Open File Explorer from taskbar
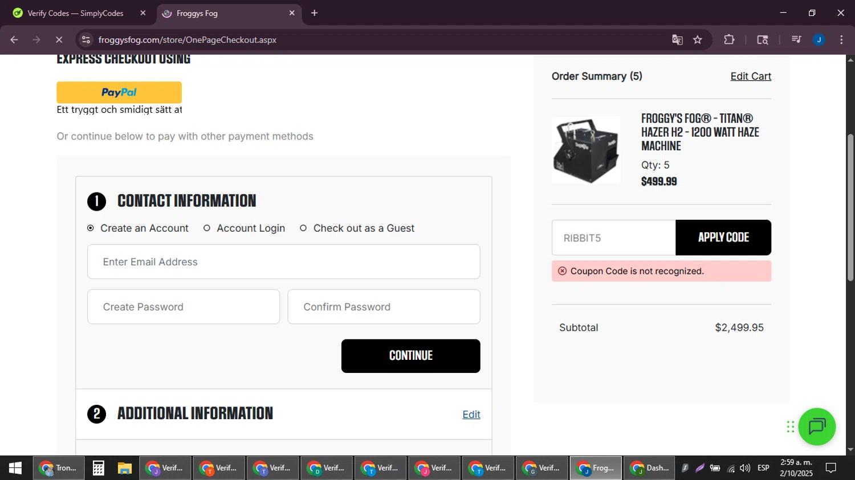This screenshot has width=855, height=480. coord(125,468)
